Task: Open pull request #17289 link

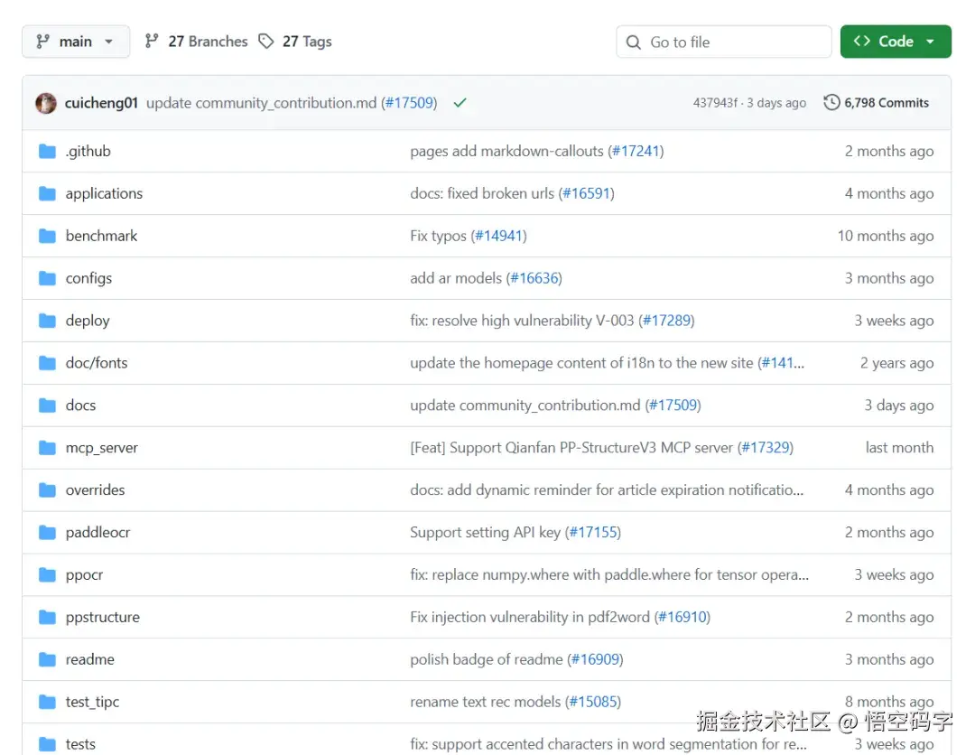Action: click(x=666, y=321)
